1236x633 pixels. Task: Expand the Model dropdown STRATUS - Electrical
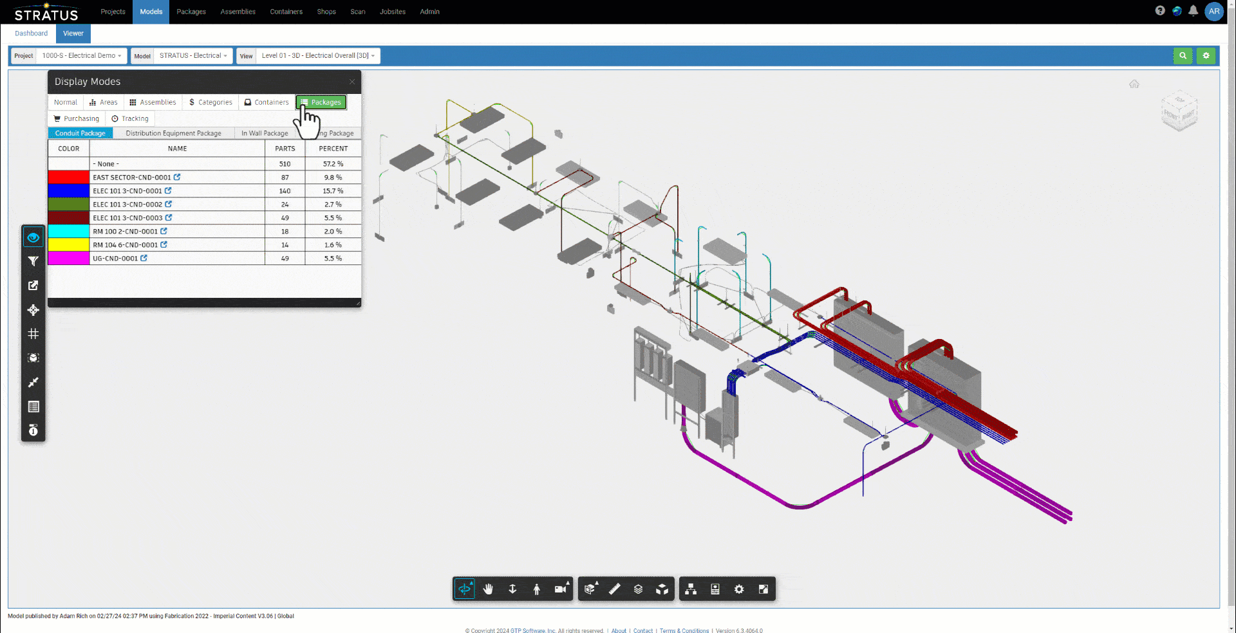[x=192, y=56]
